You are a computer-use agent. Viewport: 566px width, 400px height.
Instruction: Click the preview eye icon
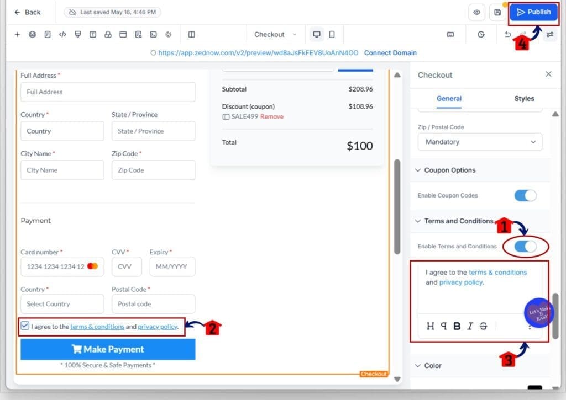(476, 12)
